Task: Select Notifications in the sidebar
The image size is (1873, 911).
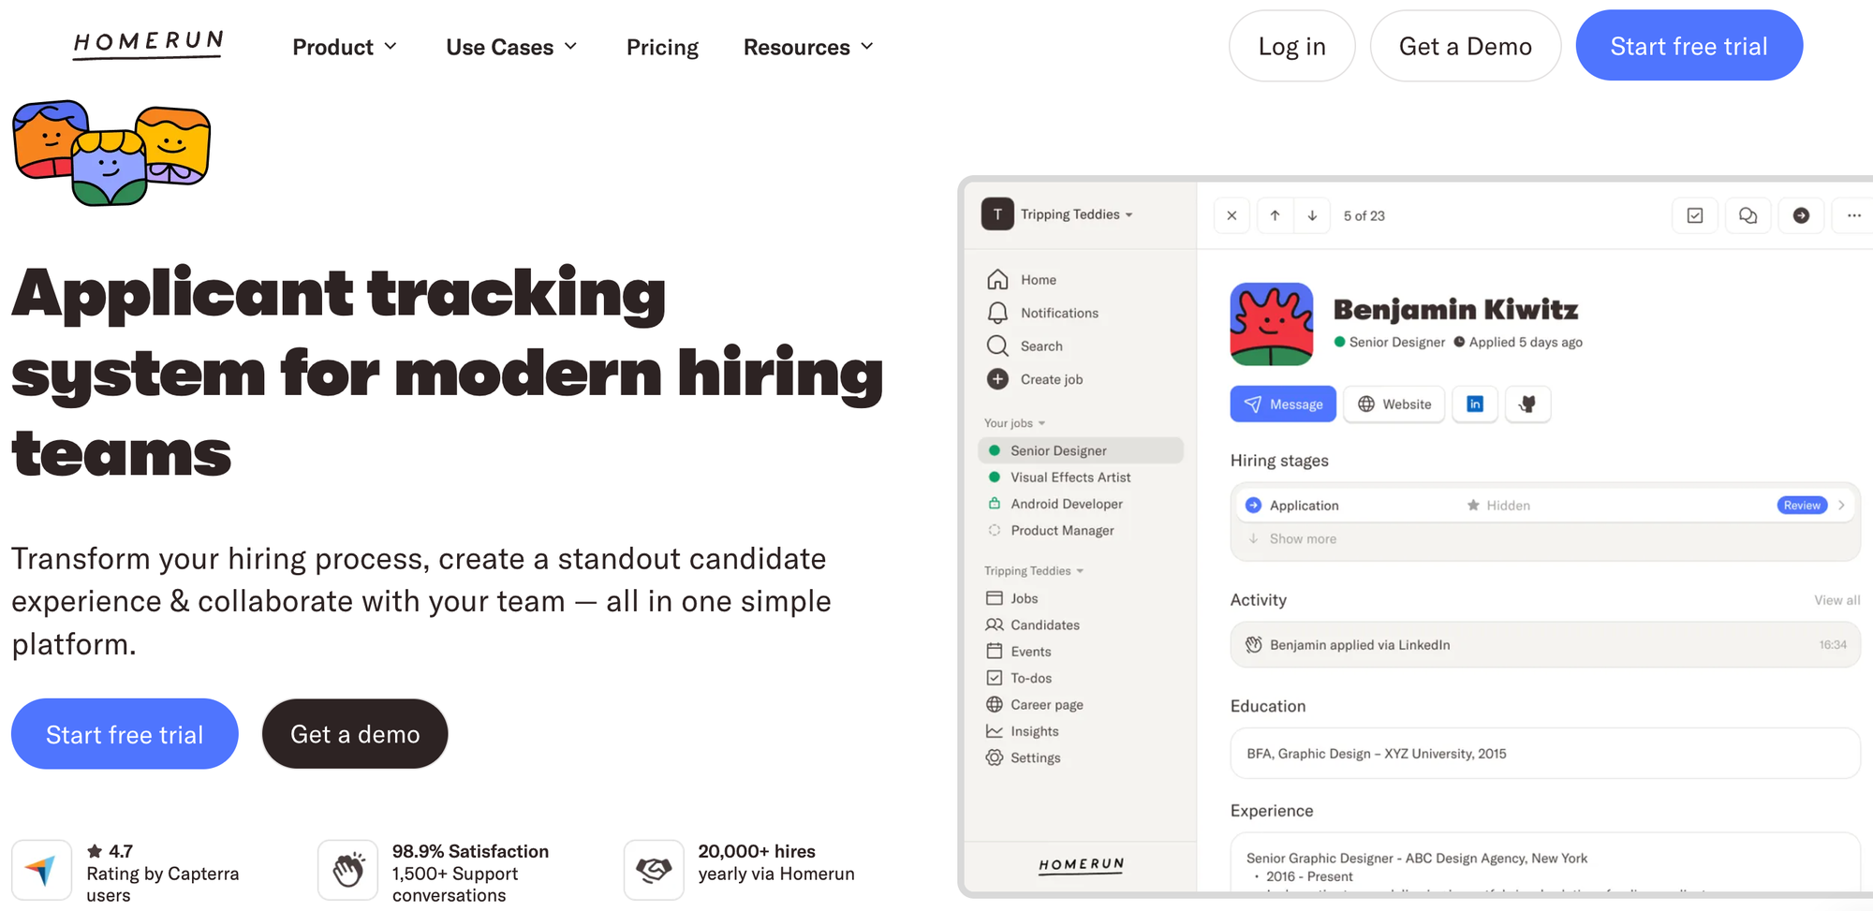Action: point(1059,312)
